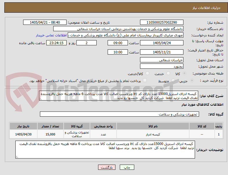
Task: Click the resize handle of buyer notes textarea
Action: tap(17, 157)
